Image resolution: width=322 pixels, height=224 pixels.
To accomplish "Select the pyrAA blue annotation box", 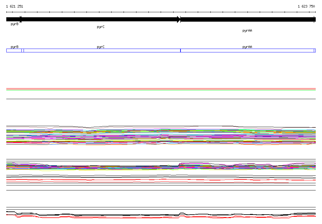I will tap(247, 51).
